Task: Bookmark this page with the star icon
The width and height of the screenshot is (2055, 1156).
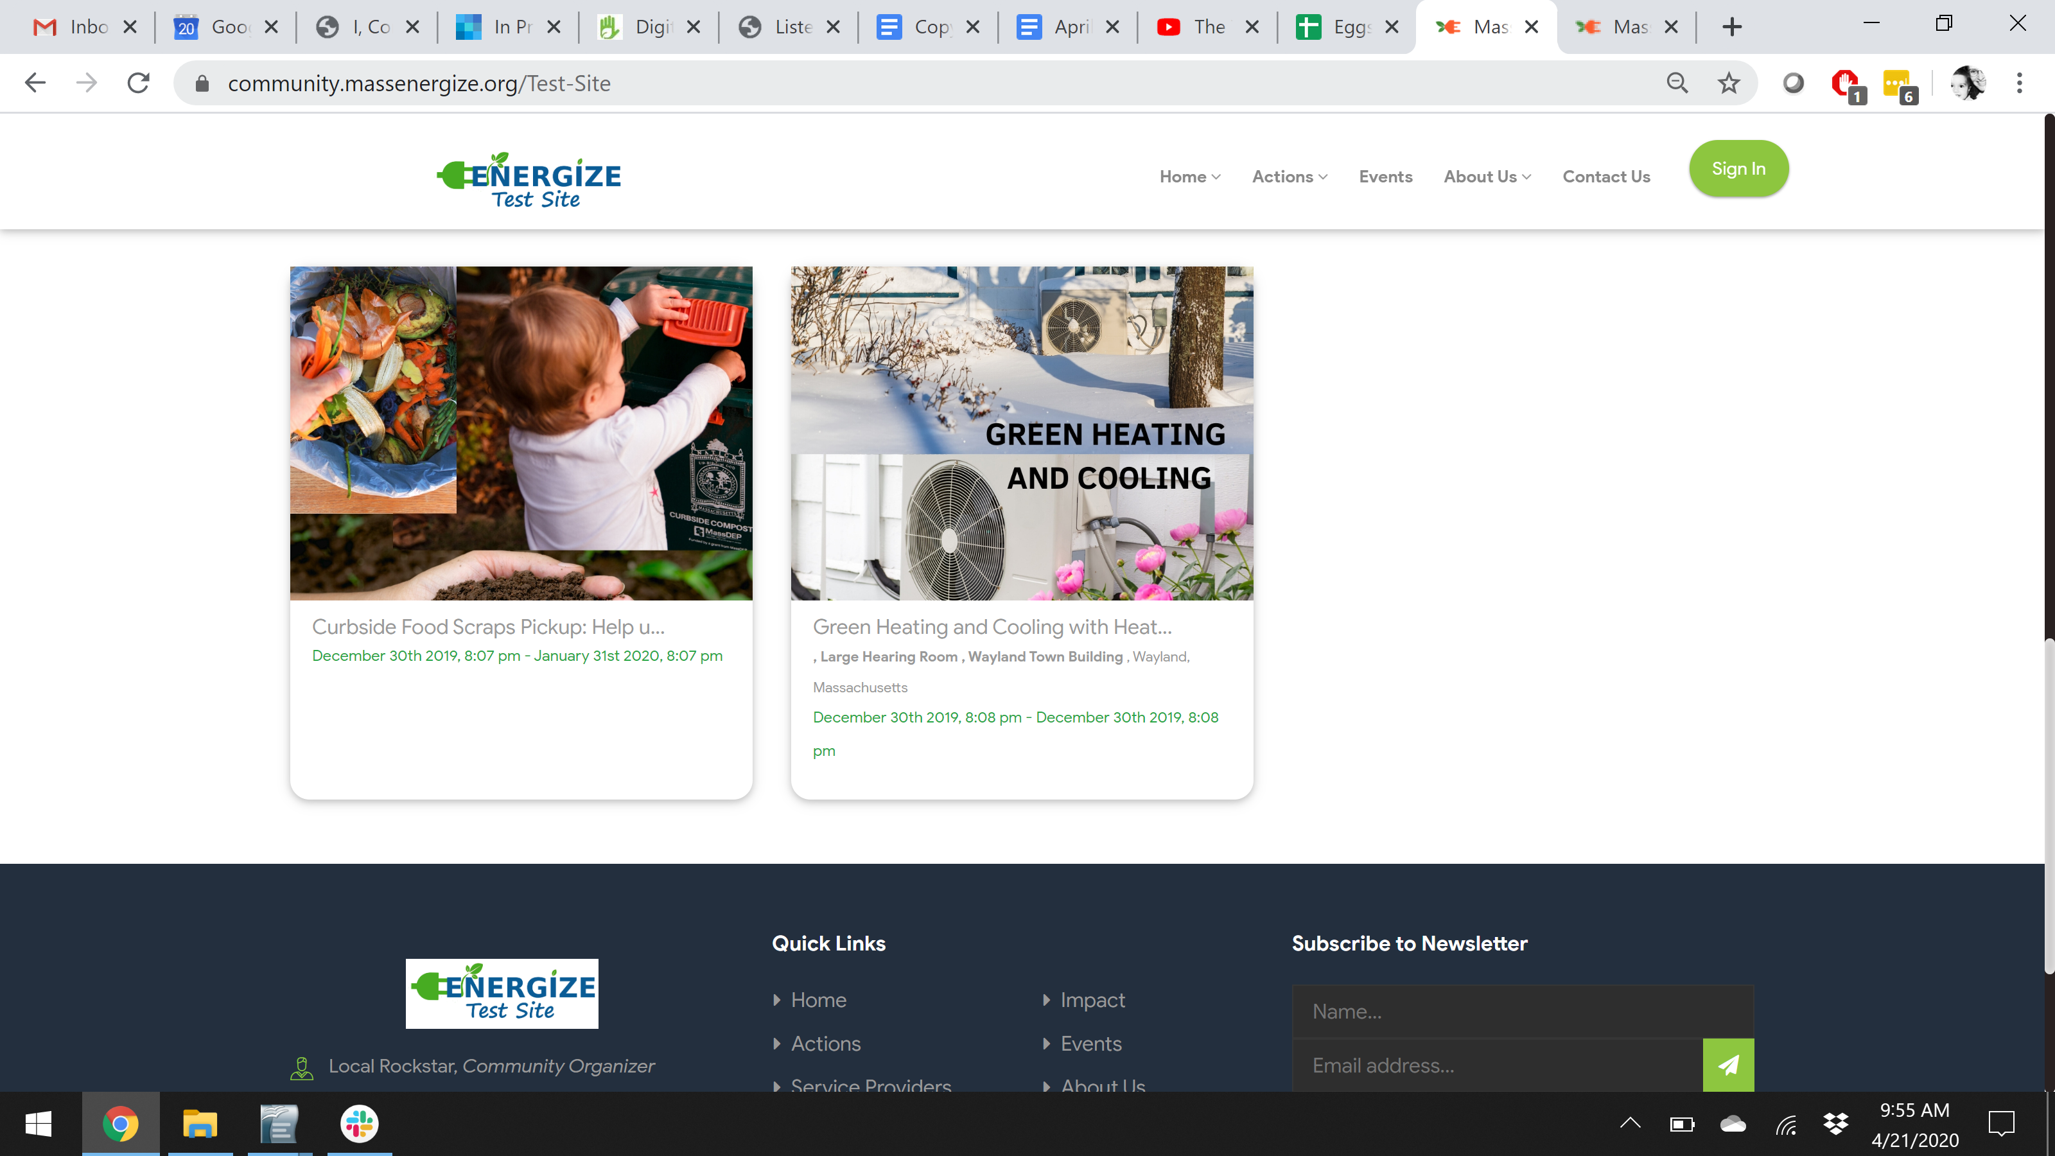Action: [1728, 83]
